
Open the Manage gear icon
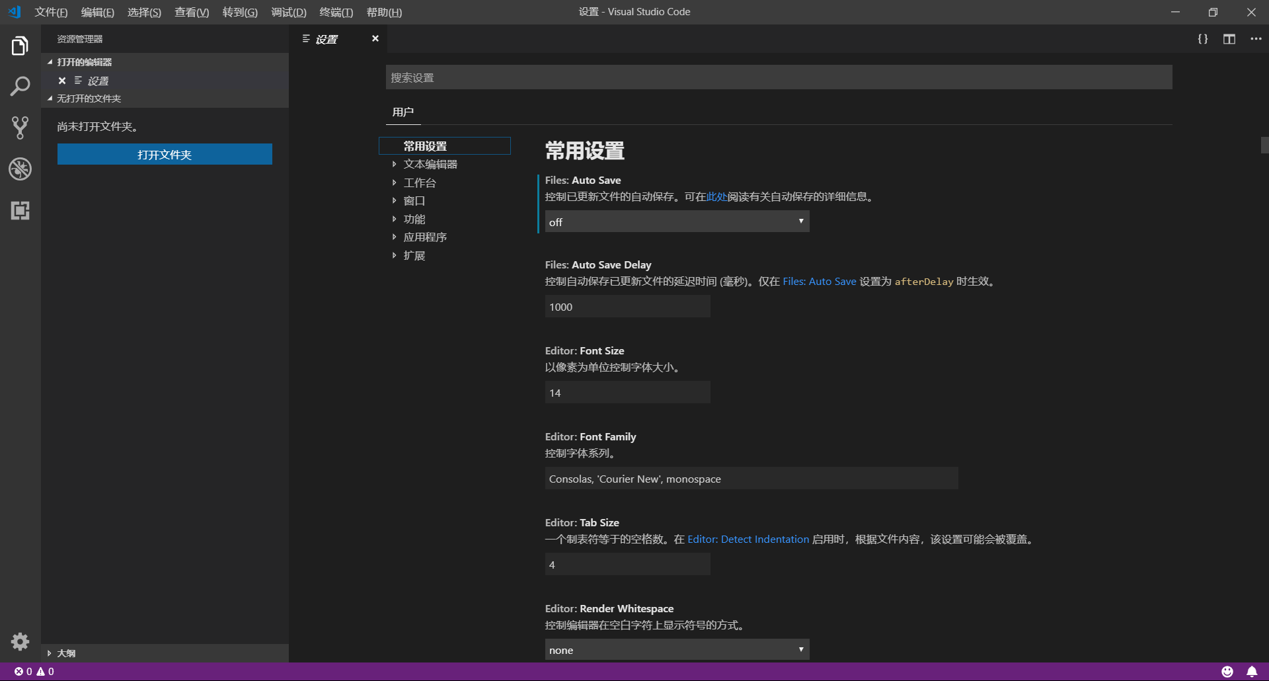tap(20, 641)
